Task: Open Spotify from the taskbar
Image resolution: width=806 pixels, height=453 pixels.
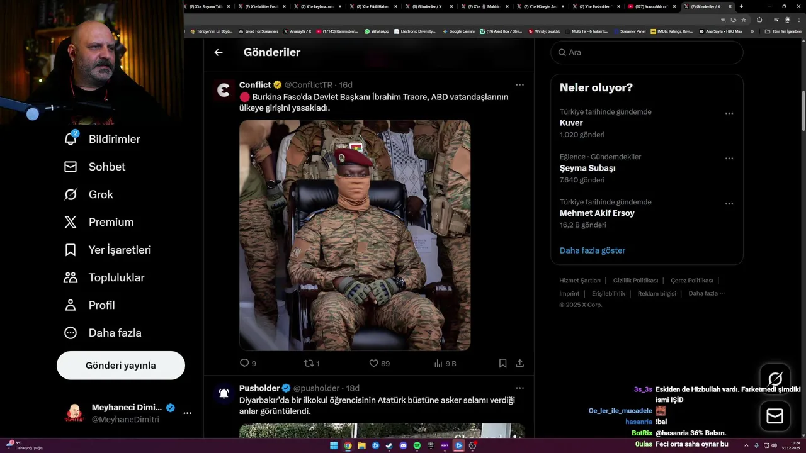Action: coord(417,445)
